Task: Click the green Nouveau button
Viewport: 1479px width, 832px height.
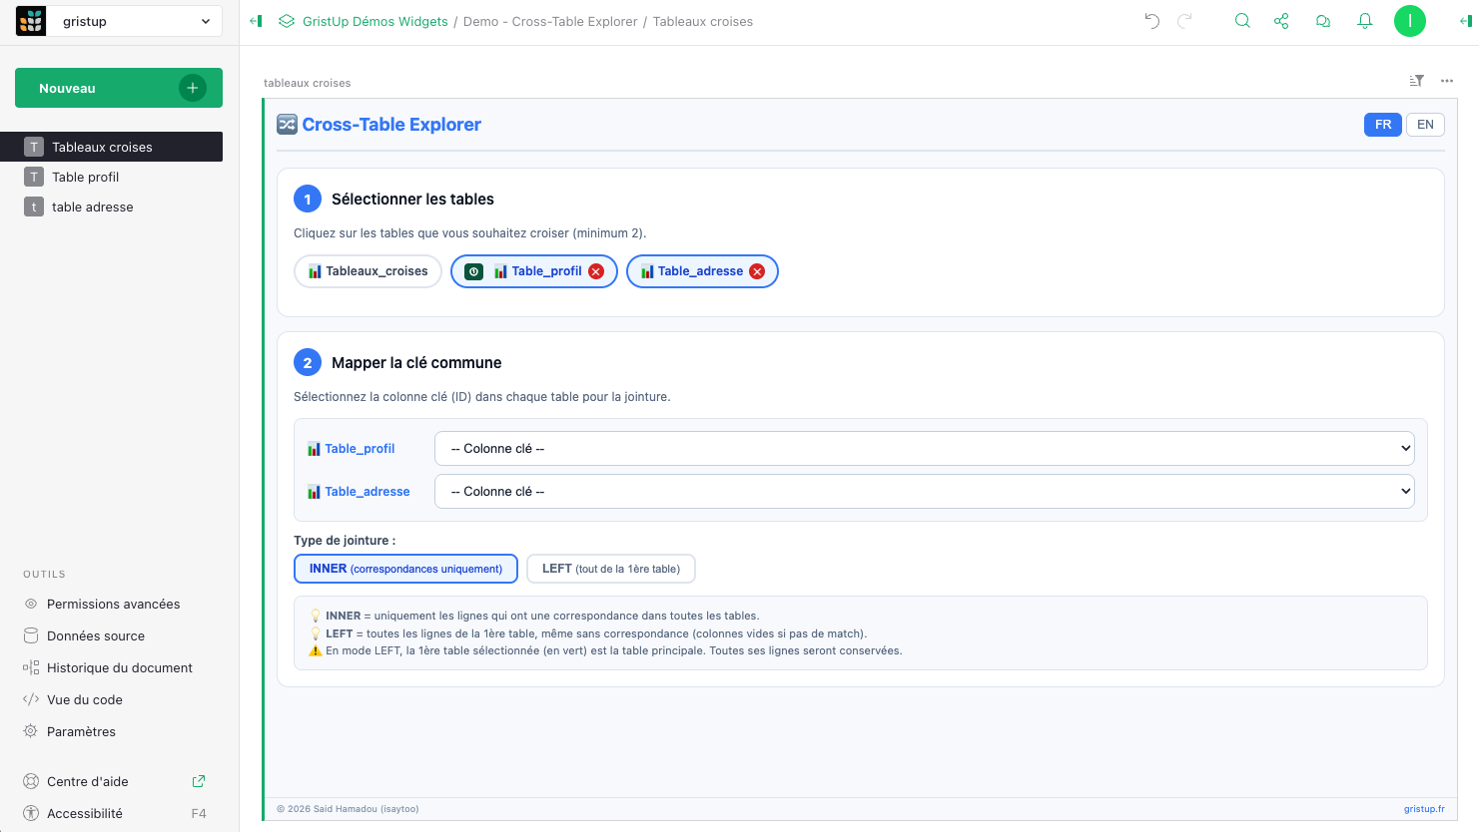Action: pos(118,88)
